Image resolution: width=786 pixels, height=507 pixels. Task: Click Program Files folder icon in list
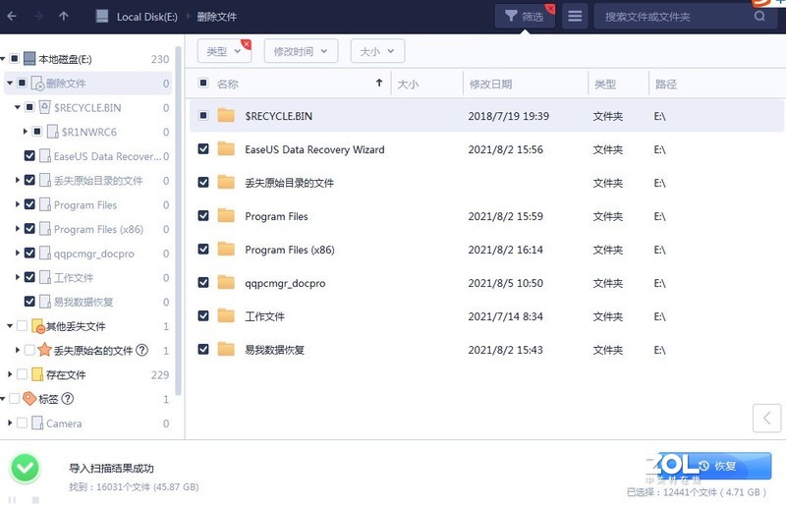(226, 215)
